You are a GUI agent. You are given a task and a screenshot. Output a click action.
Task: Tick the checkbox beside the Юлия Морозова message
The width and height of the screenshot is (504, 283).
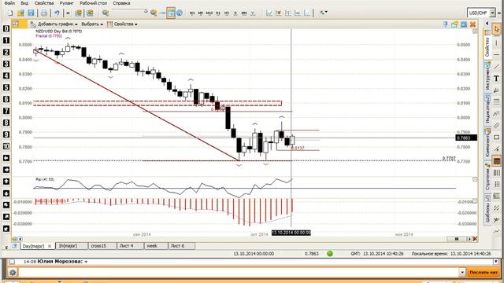click(x=13, y=262)
